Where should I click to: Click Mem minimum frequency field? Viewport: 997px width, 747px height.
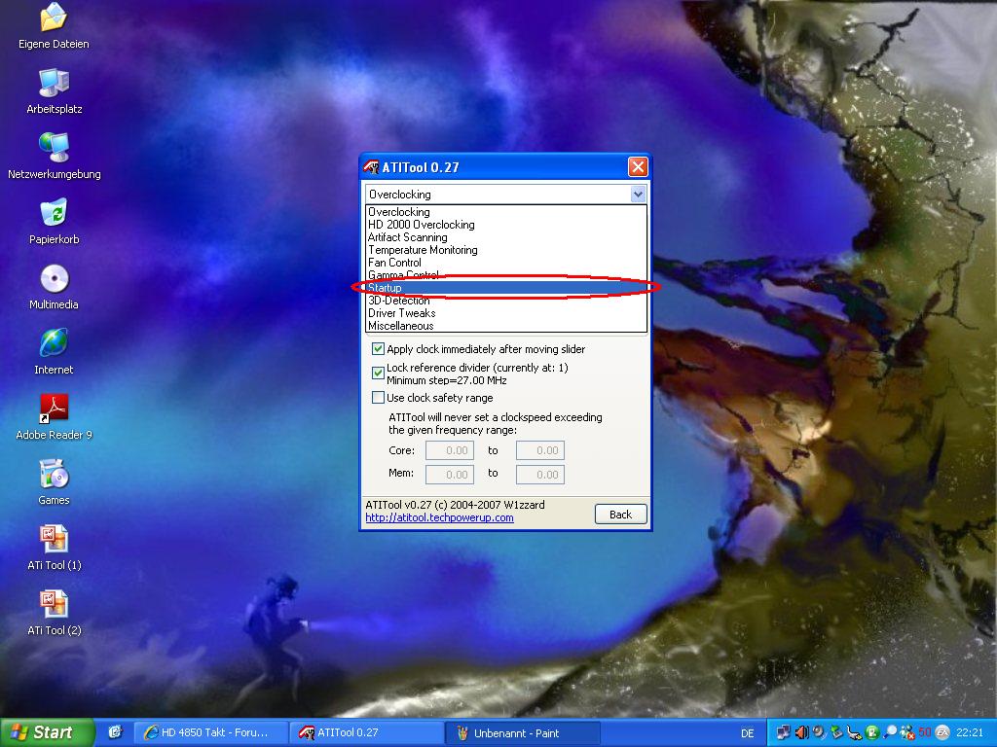point(450,475)
